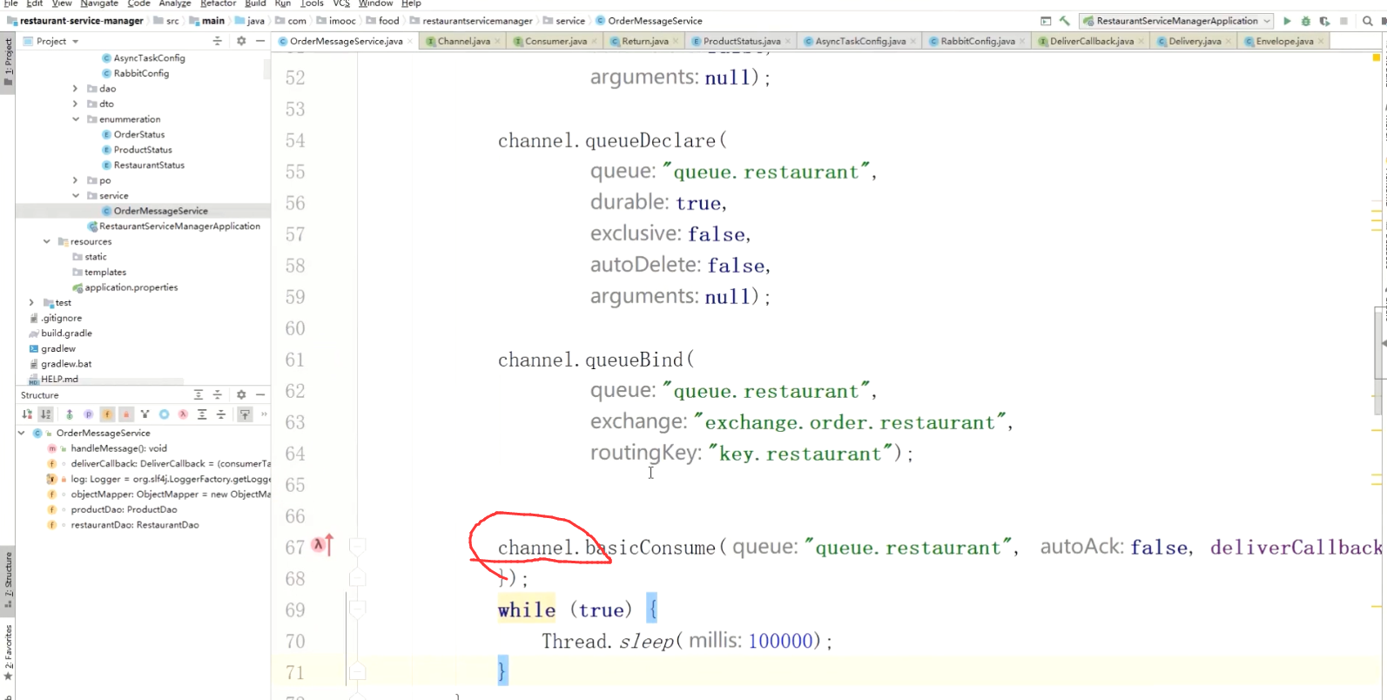Toggle Show Inherited members in Structure
Screen dimensions: 1387x700
[70, 414]
